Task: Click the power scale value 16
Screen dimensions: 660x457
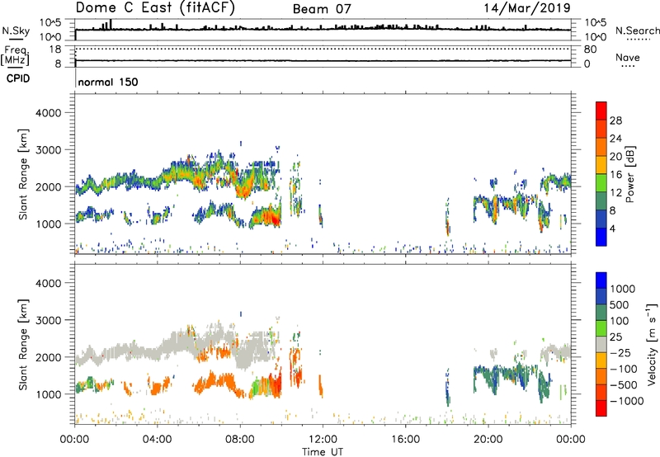Action: point(615,175)
